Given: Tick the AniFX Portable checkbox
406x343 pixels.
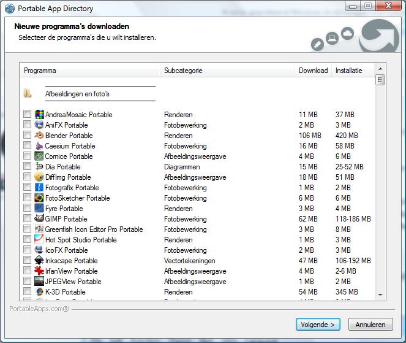Looking at the screenshot, I should 27,125.
